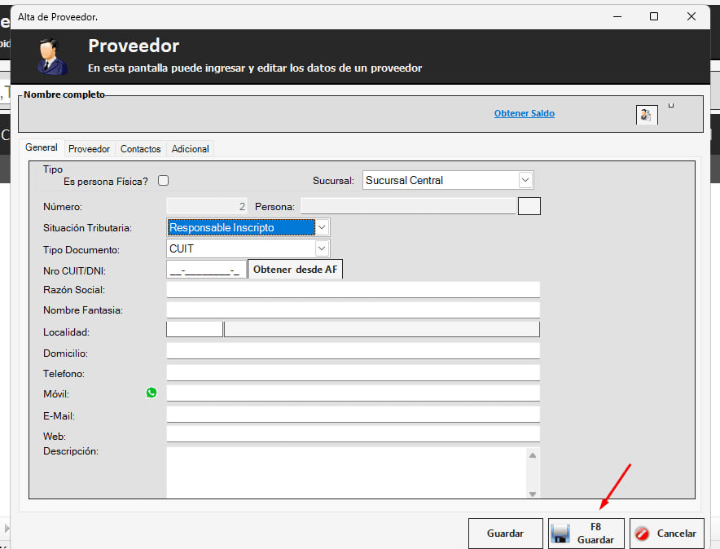Switch to the Proveedor tab
This screenshot has height=549, width=720.
89,149
